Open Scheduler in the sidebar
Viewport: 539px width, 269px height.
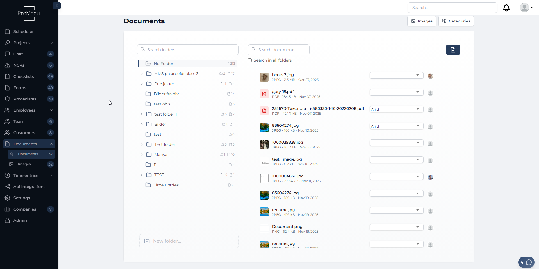pos(24,31)
